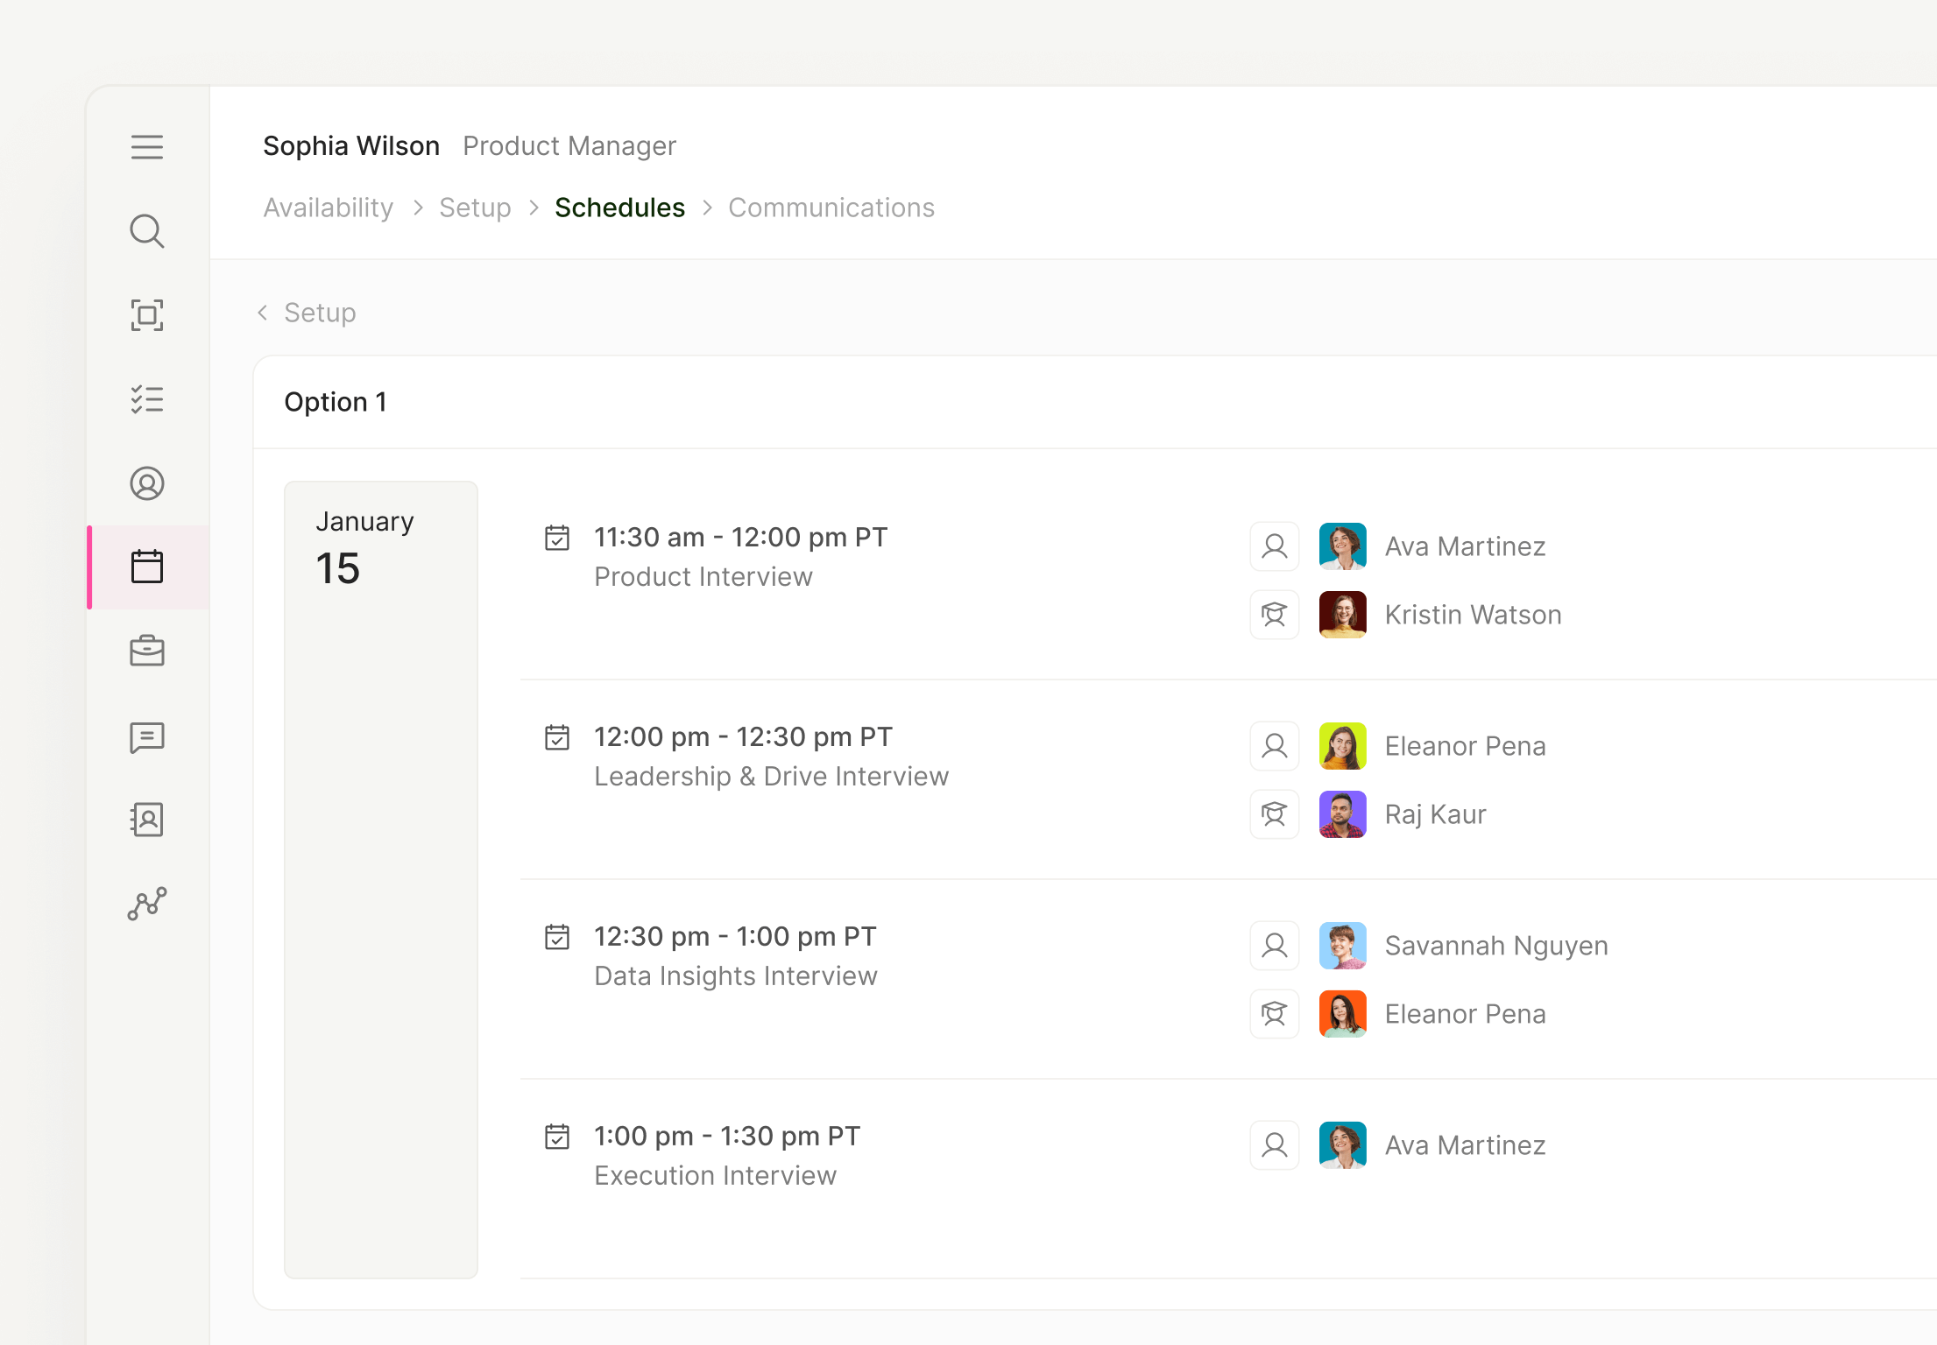
Task: Click interviewer person icon beside Ava Martinez, Execution Interview
Action: pyautogui.click(x=1275, y=1145)
